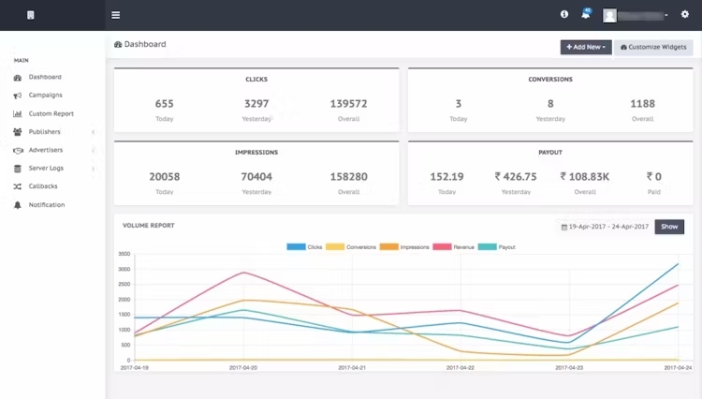Click the Custom Report chart icon
Viewport: 702px width, 399px height.
(18, 113)
